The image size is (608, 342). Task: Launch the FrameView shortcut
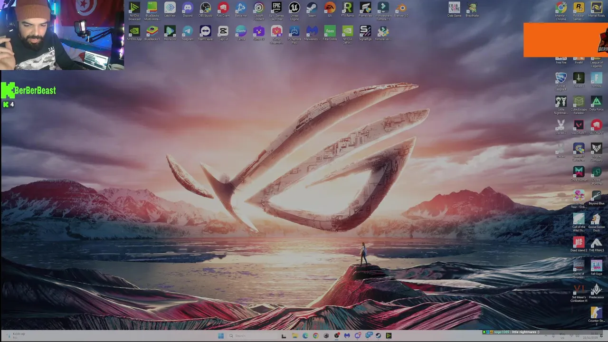click(x=365, y=10)
